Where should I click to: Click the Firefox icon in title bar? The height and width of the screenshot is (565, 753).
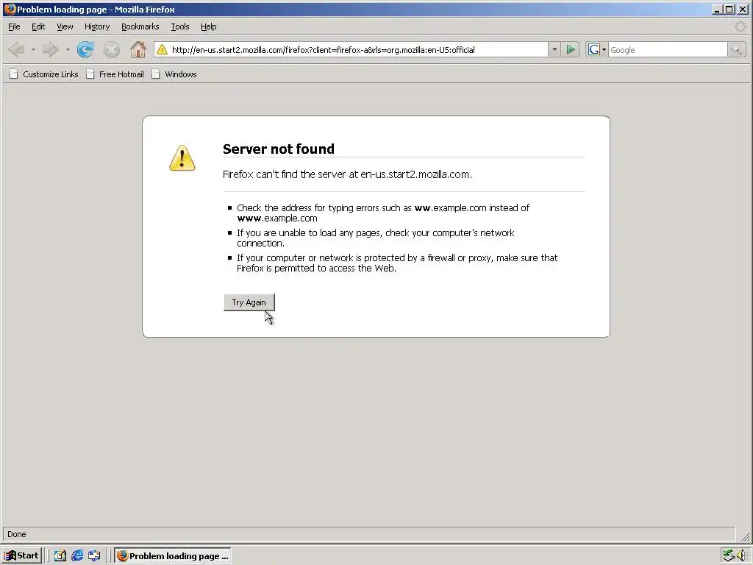point(10,9)
